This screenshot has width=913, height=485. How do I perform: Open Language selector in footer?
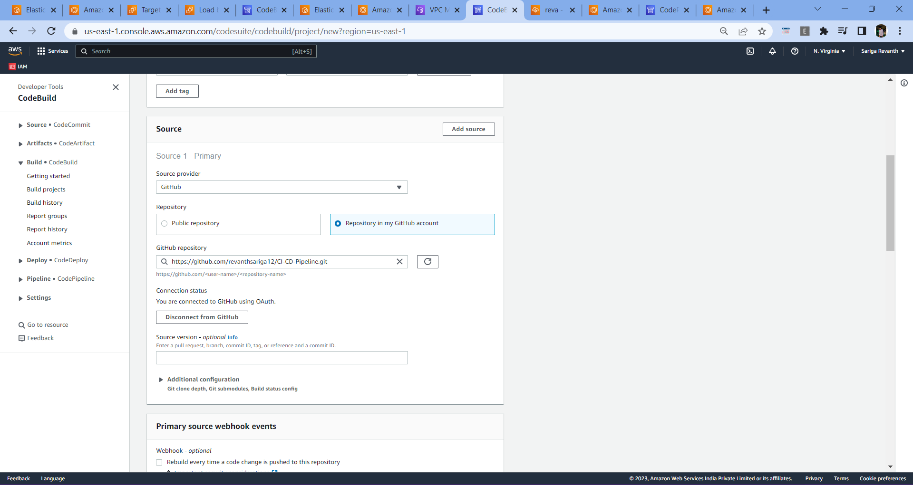(53, 478)
